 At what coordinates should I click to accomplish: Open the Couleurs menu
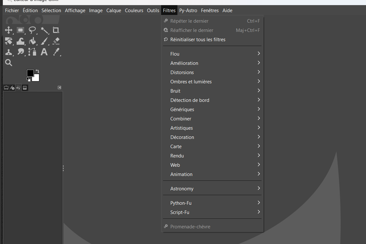coord(134,11)
